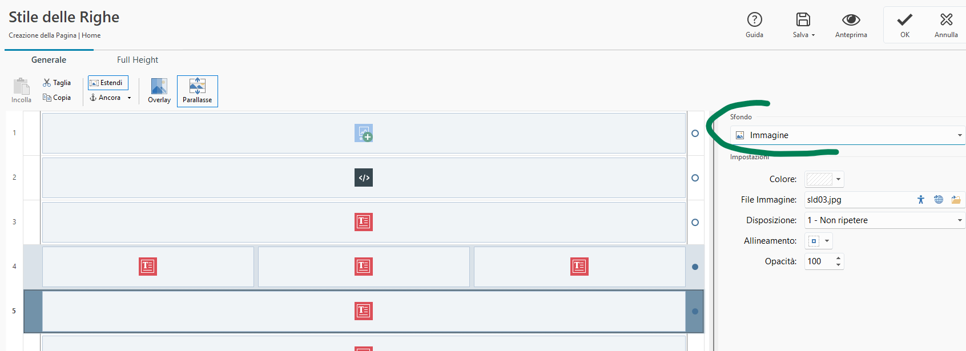Open the Disposizione Non ripetere dropdown

(885, 220)
